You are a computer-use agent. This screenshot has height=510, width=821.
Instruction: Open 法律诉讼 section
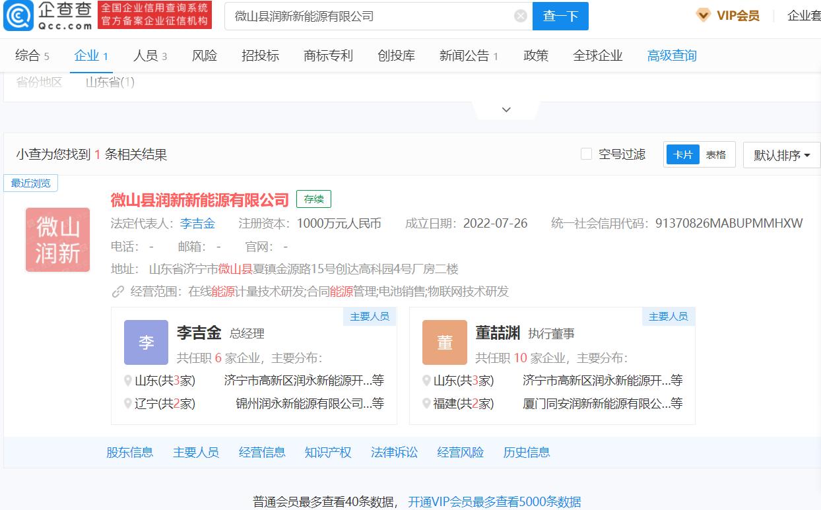tap(394, 452)
